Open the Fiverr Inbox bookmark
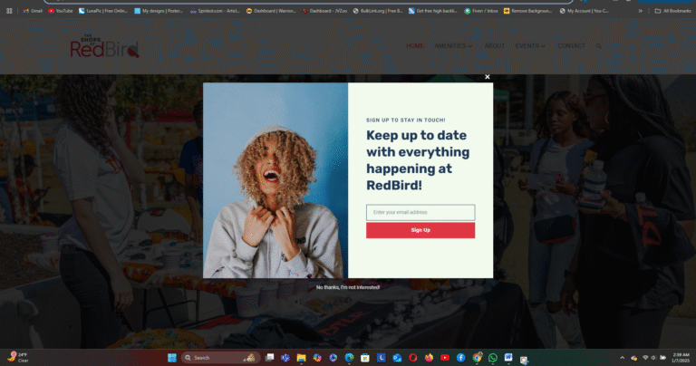This screenshot has height=366, width=696. 480,11
